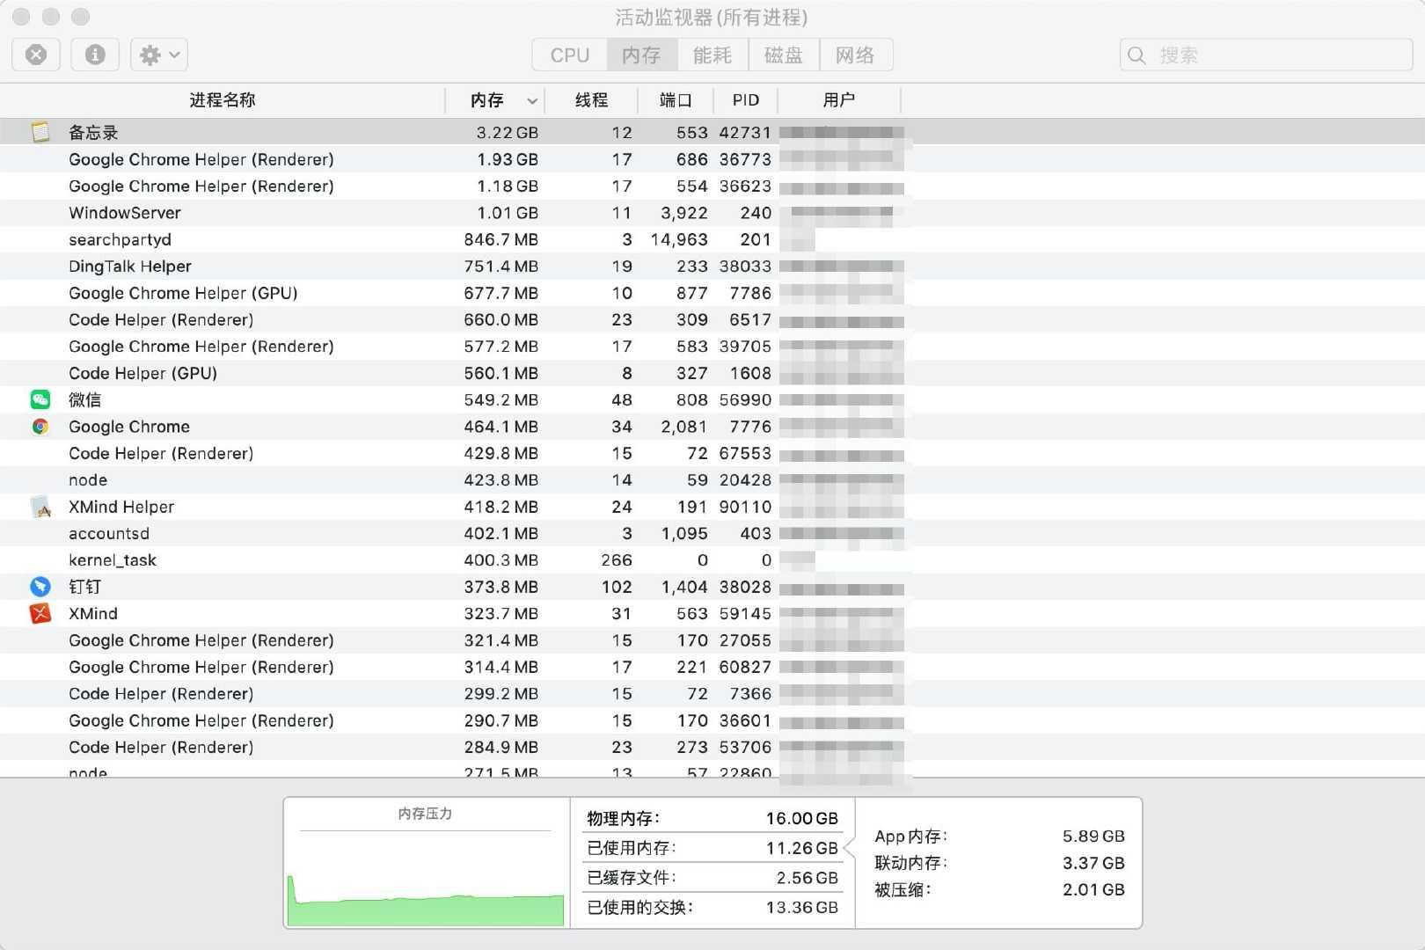1425x950 pixels.
Task: Open the 磁盘 disk tab
Action: click(784, 55)
